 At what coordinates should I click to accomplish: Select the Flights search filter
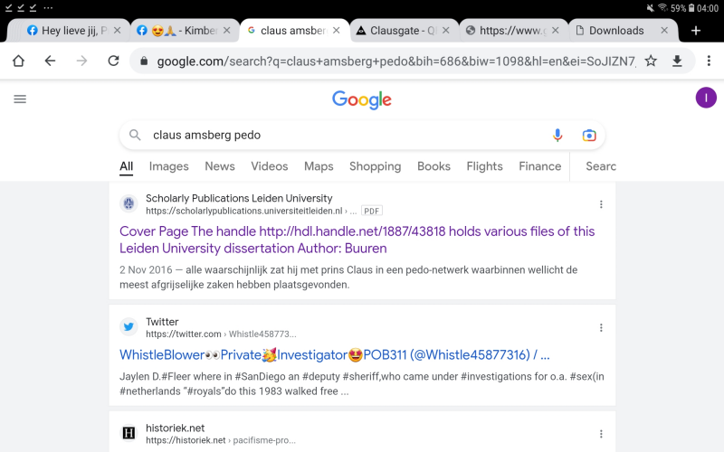point(484,166)
